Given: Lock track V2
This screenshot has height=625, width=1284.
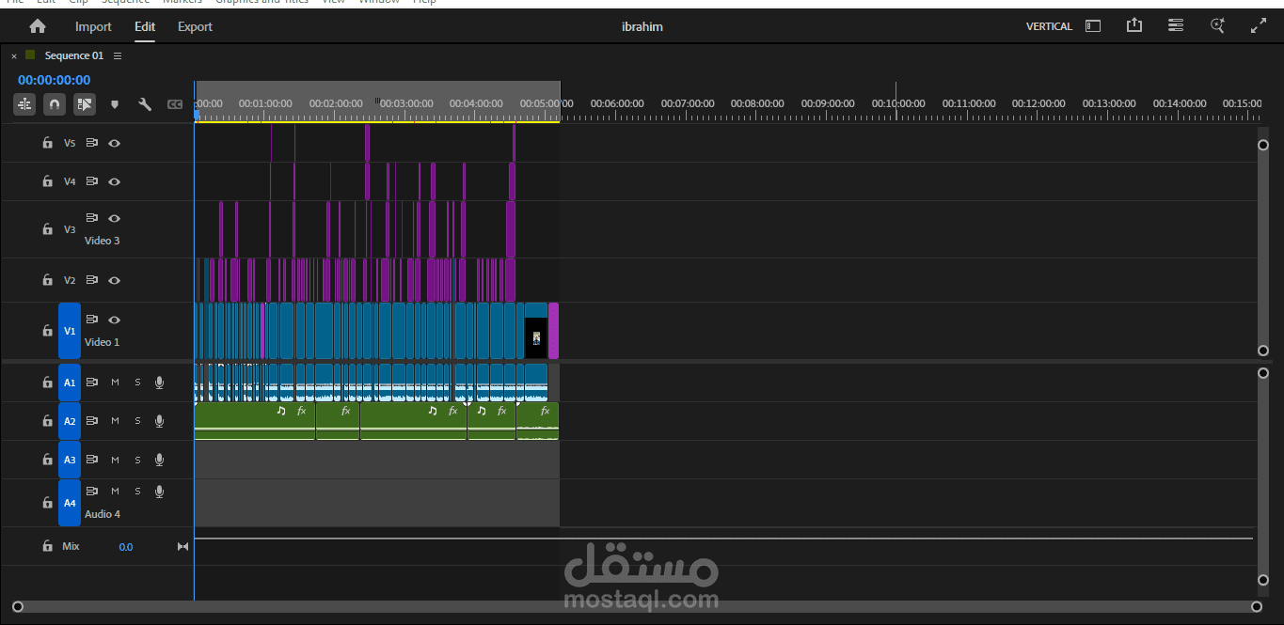Looking at the screenshot, I should tap(47, 280).
